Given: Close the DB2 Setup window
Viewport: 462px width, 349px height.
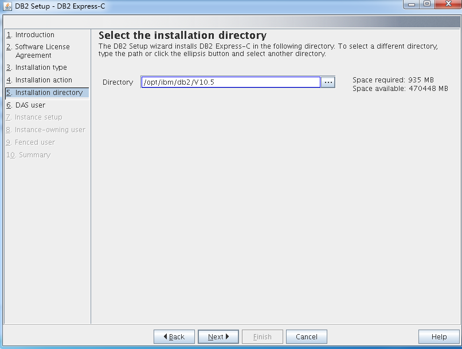Looking at the screenshot, I should 448,4.
